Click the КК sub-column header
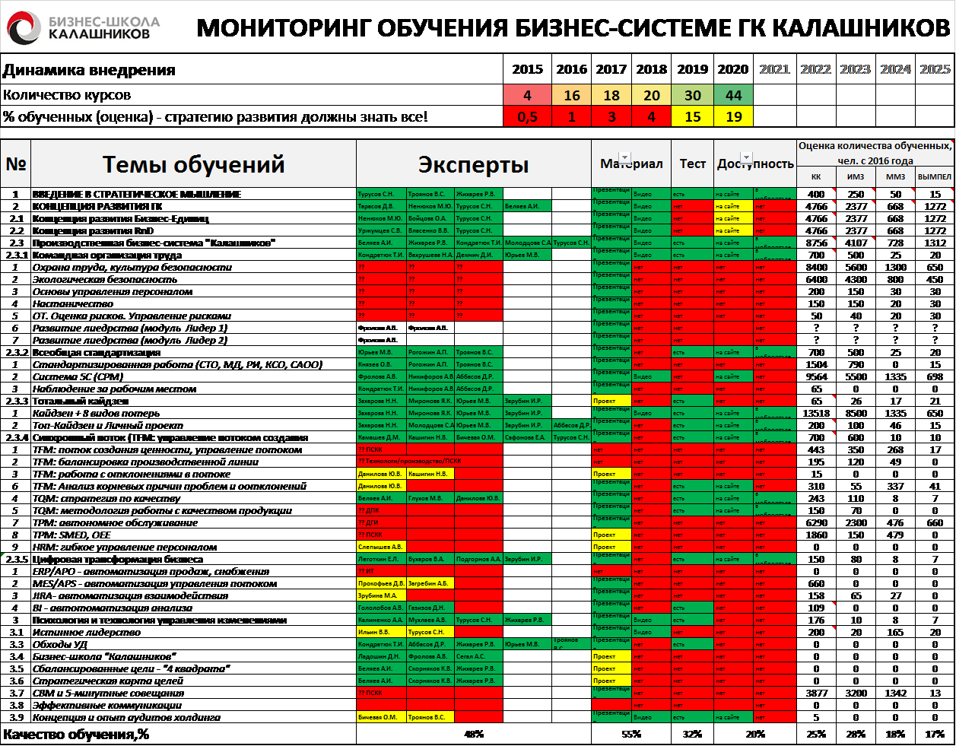 click(x=816, y=176)
